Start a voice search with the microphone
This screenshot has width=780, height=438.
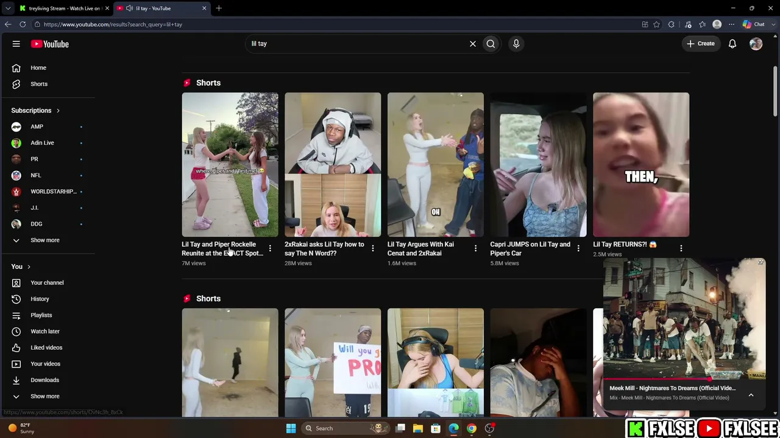(516, 44)
